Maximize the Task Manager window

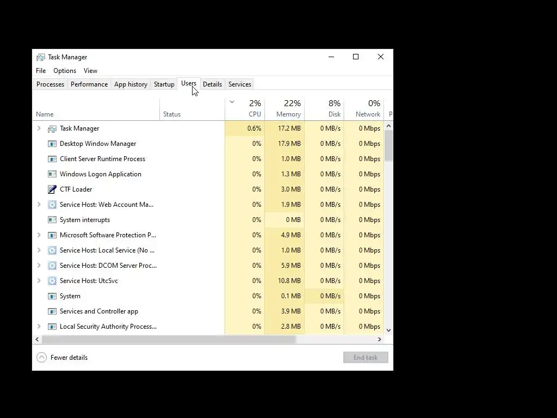[356, 57]
